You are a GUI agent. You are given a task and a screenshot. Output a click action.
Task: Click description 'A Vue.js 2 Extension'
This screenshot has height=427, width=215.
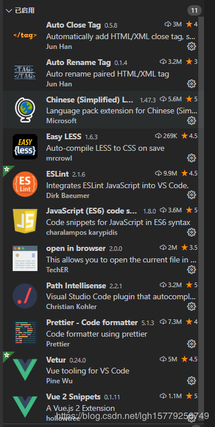(81, 408)
